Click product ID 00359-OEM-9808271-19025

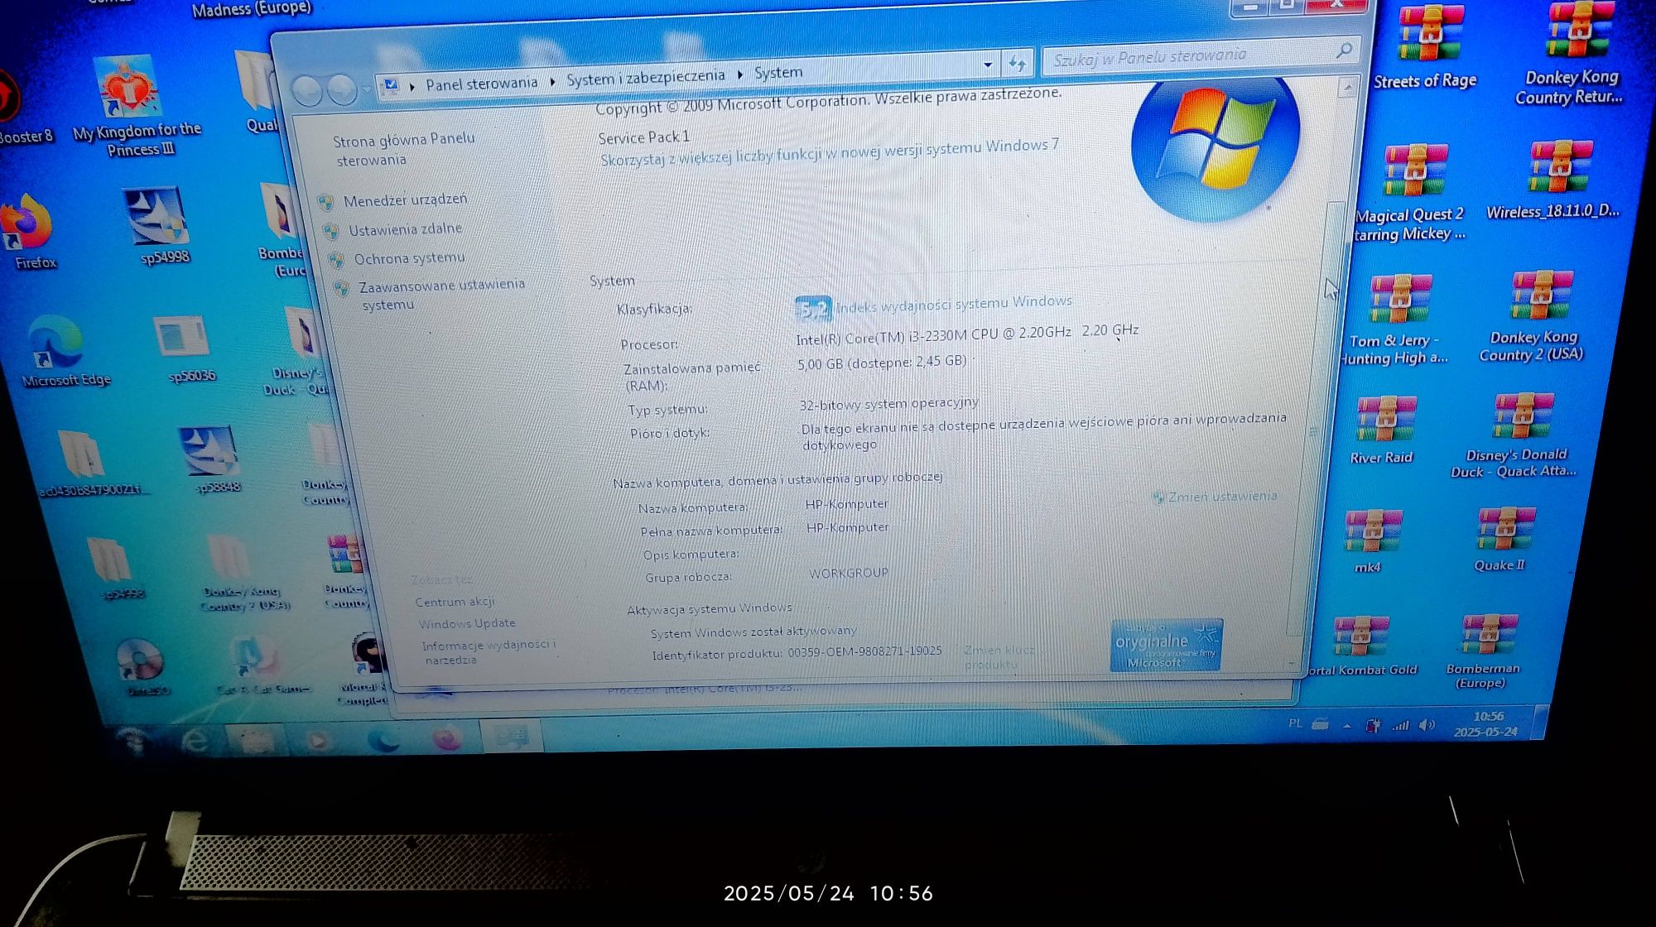pyautogui.click(x=864, y=652)
